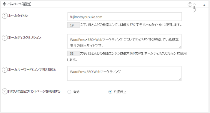The image size is (210, 113).
Task: Open help icon beside 代わりに固定フロントページを利用する
Action: pyautogui.click(x=4, y=91)
